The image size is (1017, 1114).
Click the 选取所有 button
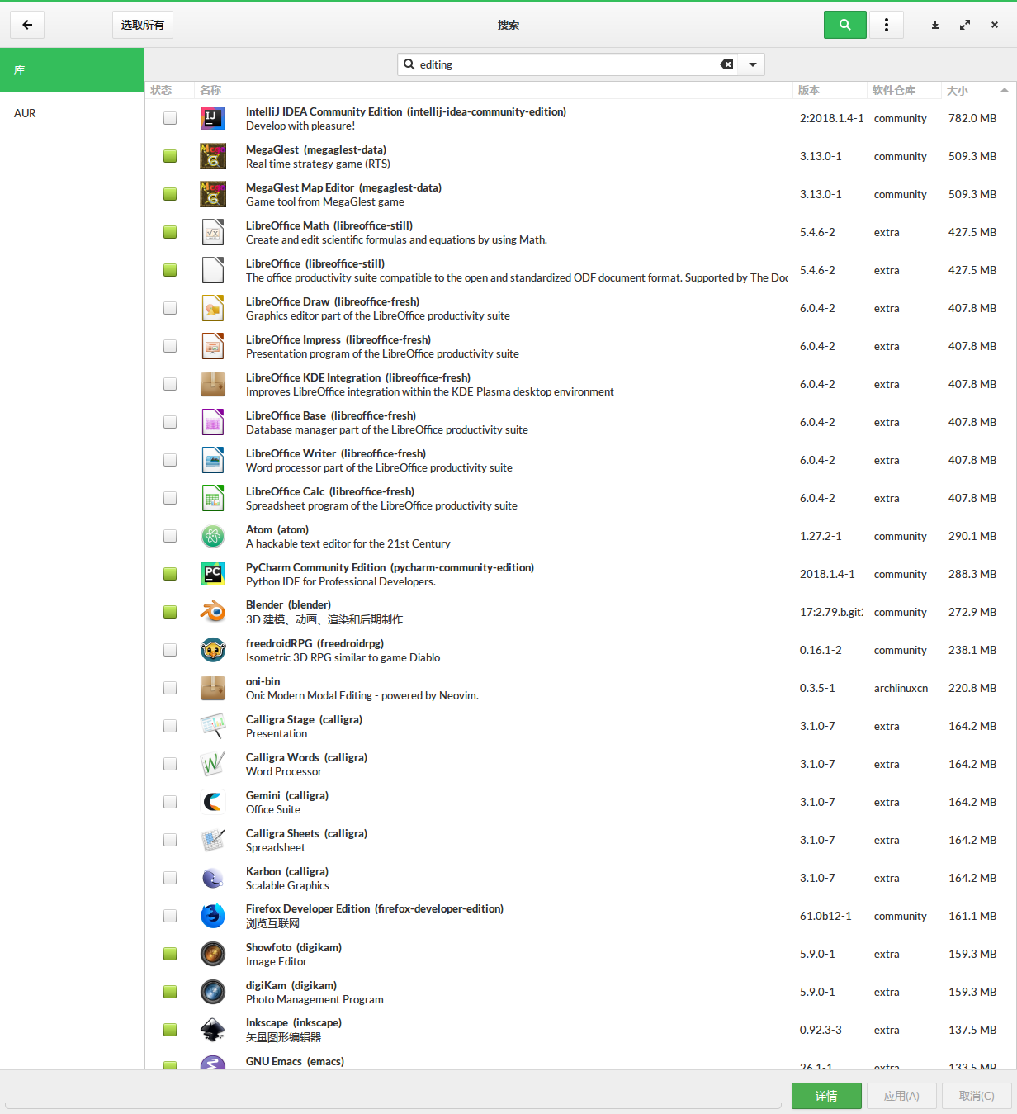(x=143, y=25)
